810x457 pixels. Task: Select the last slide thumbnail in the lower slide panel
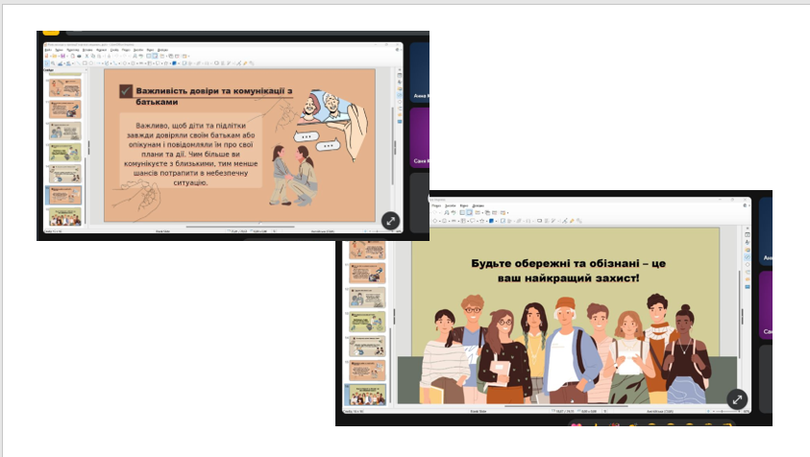[366, 395]
